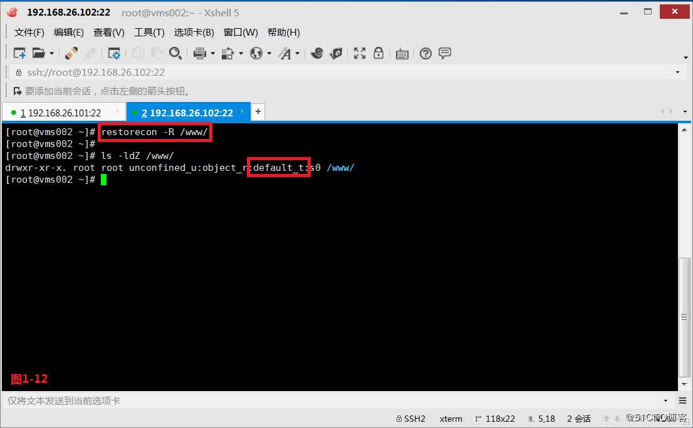Click the terminal scrollbar up arrow
Screen dimensions: 693x428
(x=684, y=130)
